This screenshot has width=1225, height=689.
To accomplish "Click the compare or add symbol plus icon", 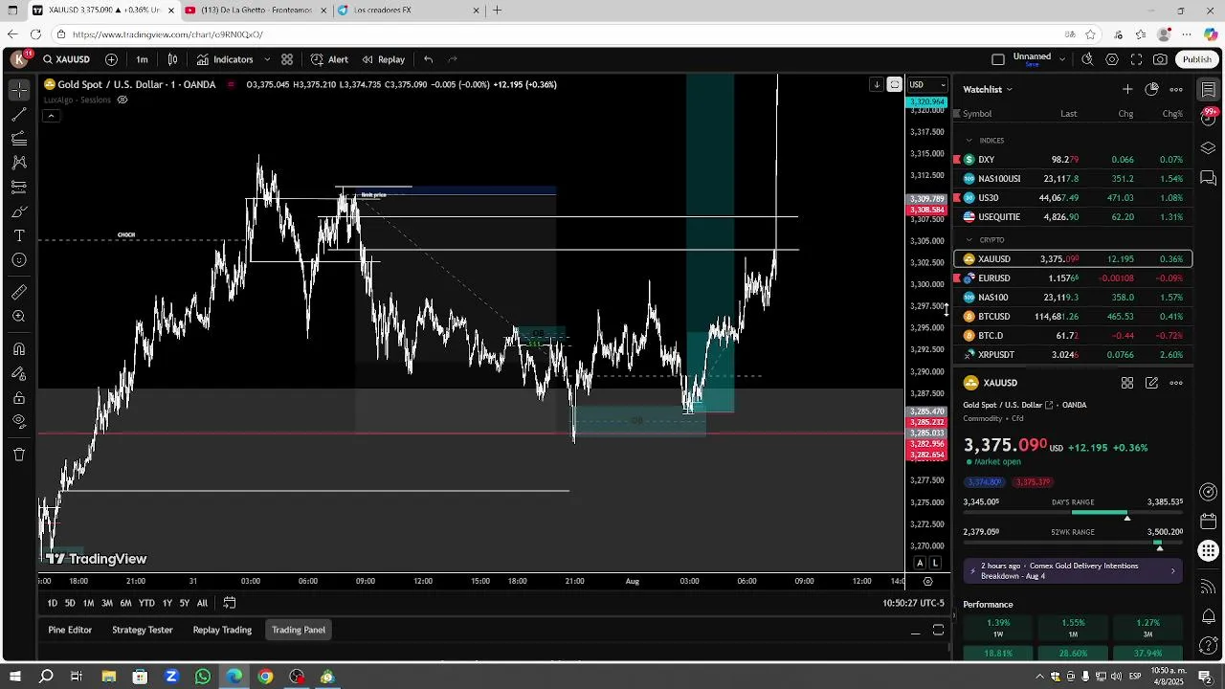I will click(111, 59).
